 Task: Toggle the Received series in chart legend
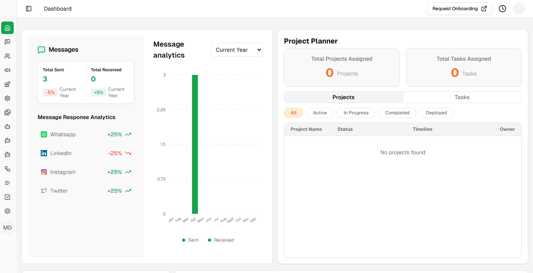(221, 240)
